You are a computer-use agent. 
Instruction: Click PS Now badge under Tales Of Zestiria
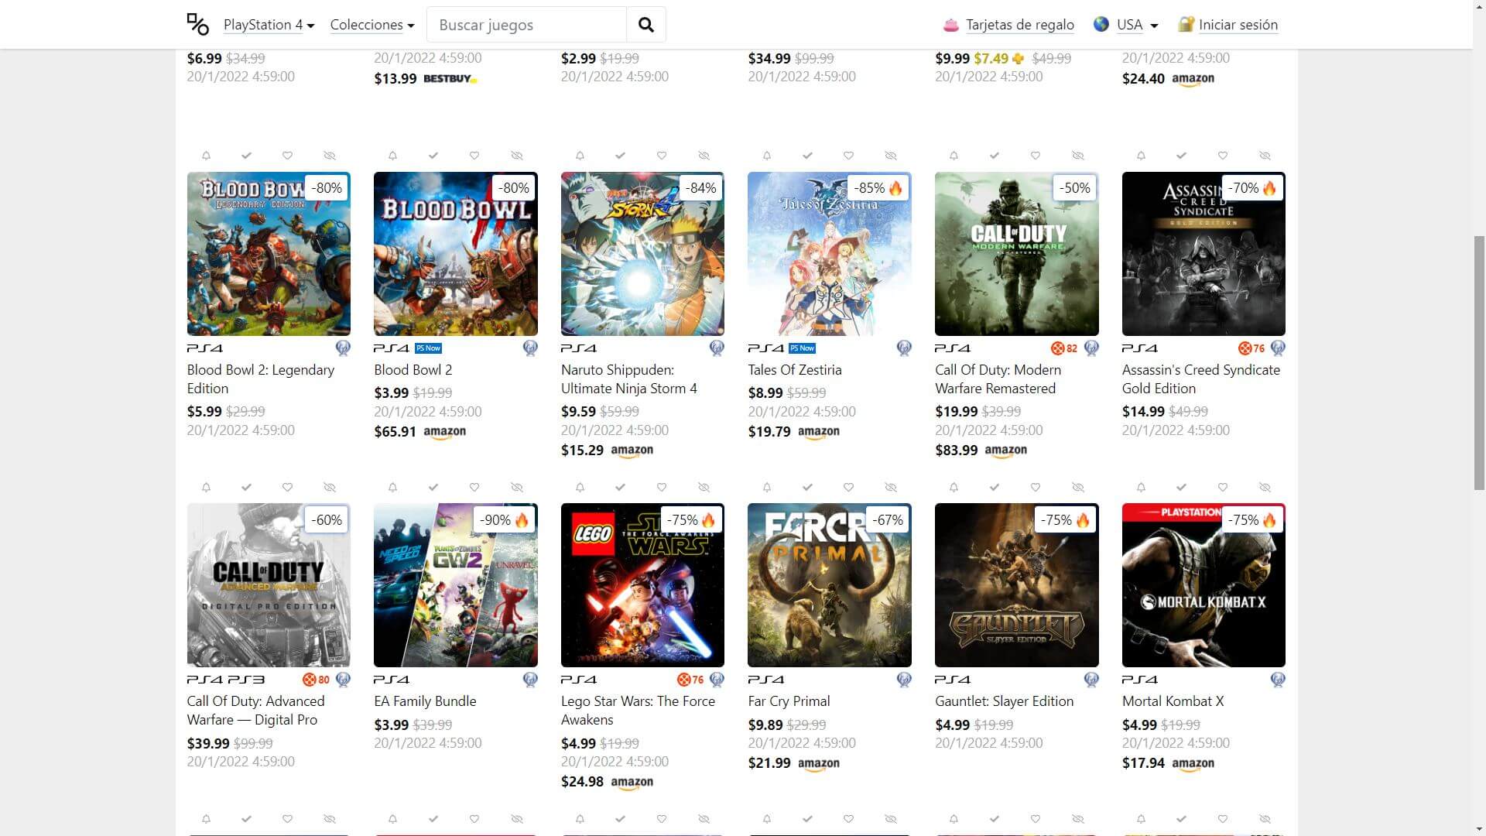[x=802, y=348]
